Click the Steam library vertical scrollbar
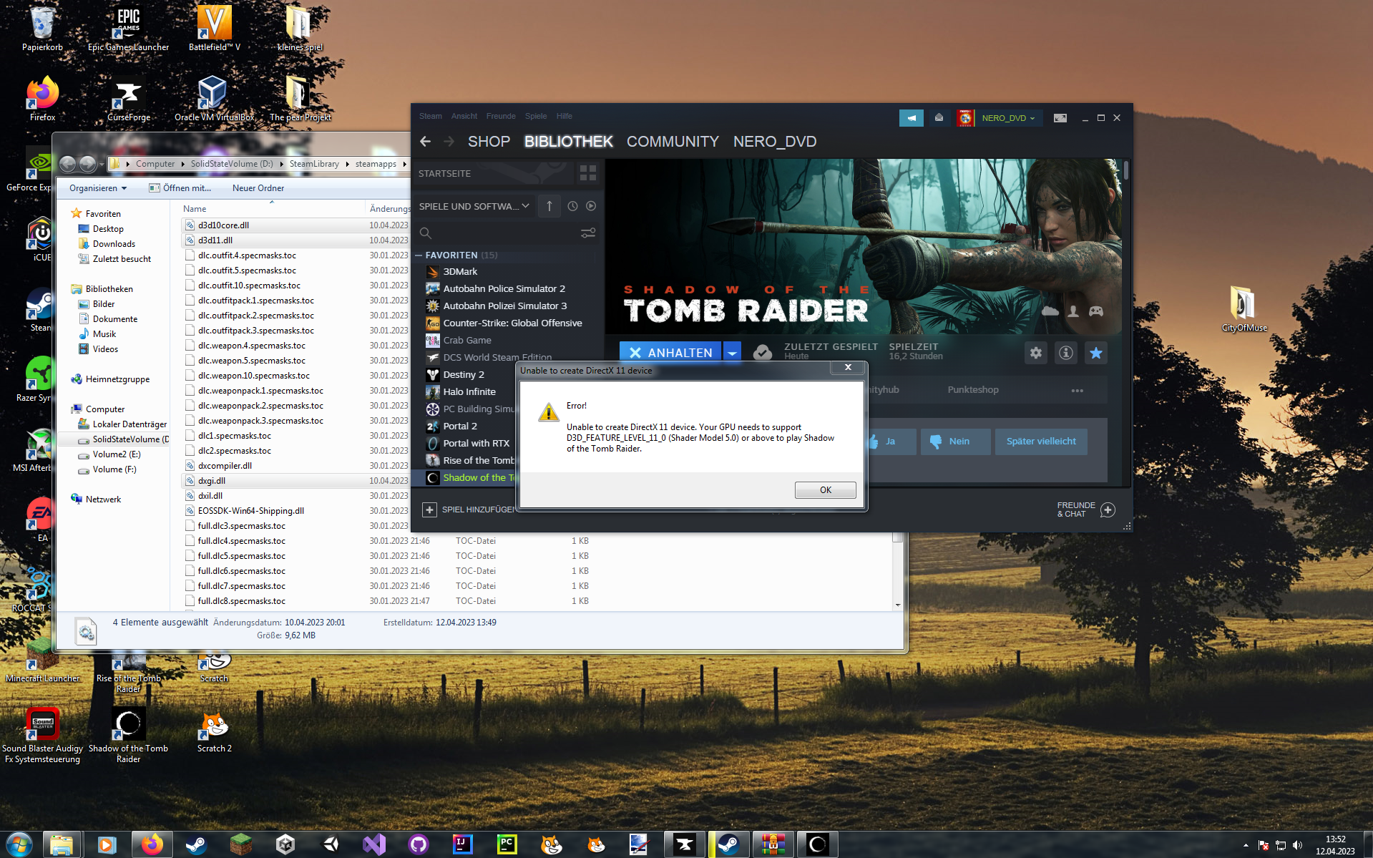This screenshot has height=858, width=1373. (x=1125, y=170)
